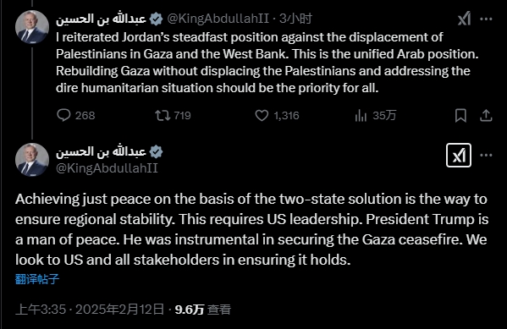Open replies on the first tweet (268)
This screenshot has height=329, width=507.
click(x=75, y=115)
